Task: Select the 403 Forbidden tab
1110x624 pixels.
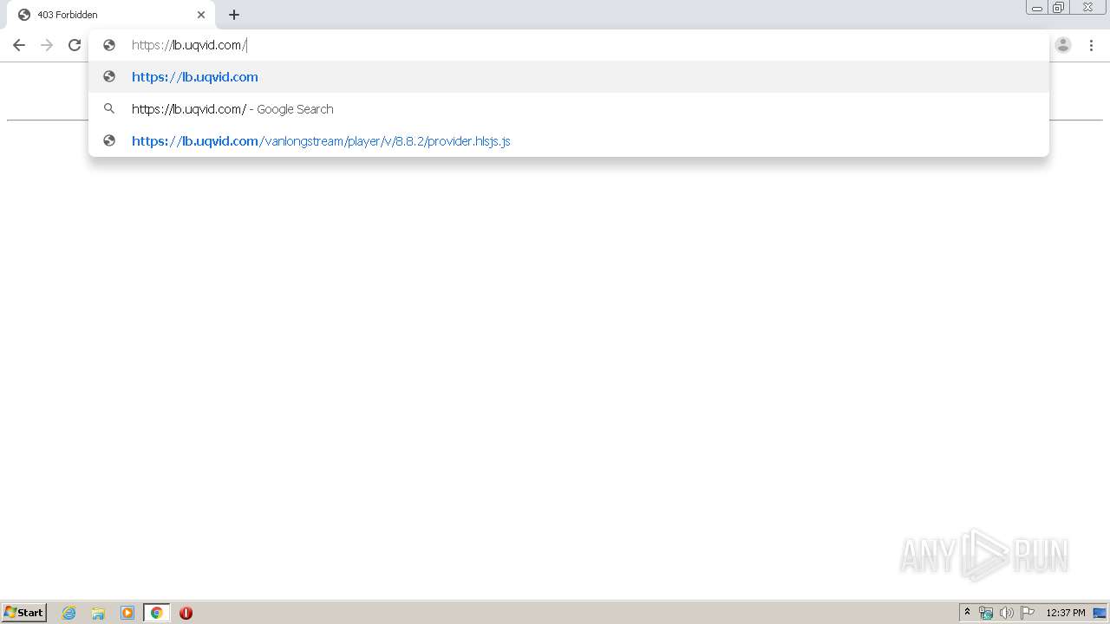Action: 113,15
